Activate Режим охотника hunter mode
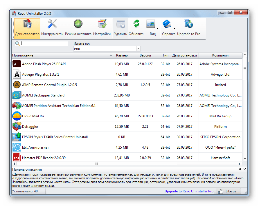Screen dimensions: 259x206 click(78, 28)
